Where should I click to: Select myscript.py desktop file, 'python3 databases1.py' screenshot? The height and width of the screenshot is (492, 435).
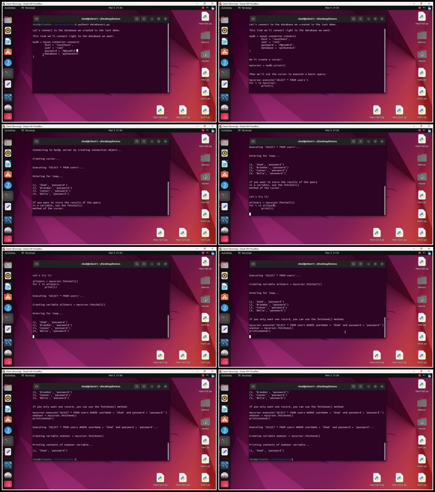205,18
